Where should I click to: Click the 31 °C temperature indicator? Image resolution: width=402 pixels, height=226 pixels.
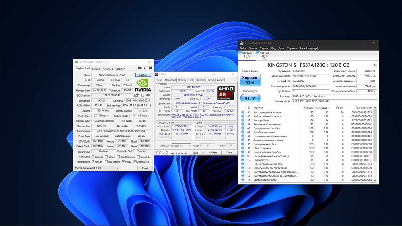pos(250,98)
